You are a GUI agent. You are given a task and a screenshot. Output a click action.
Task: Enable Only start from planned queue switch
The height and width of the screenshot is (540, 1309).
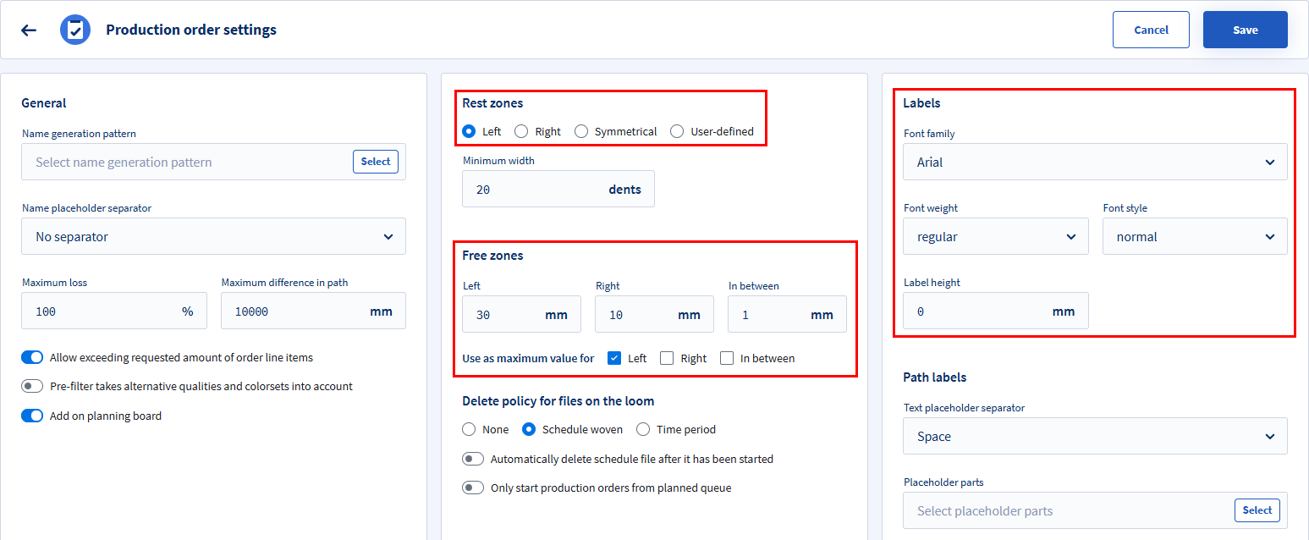(473, 488)
